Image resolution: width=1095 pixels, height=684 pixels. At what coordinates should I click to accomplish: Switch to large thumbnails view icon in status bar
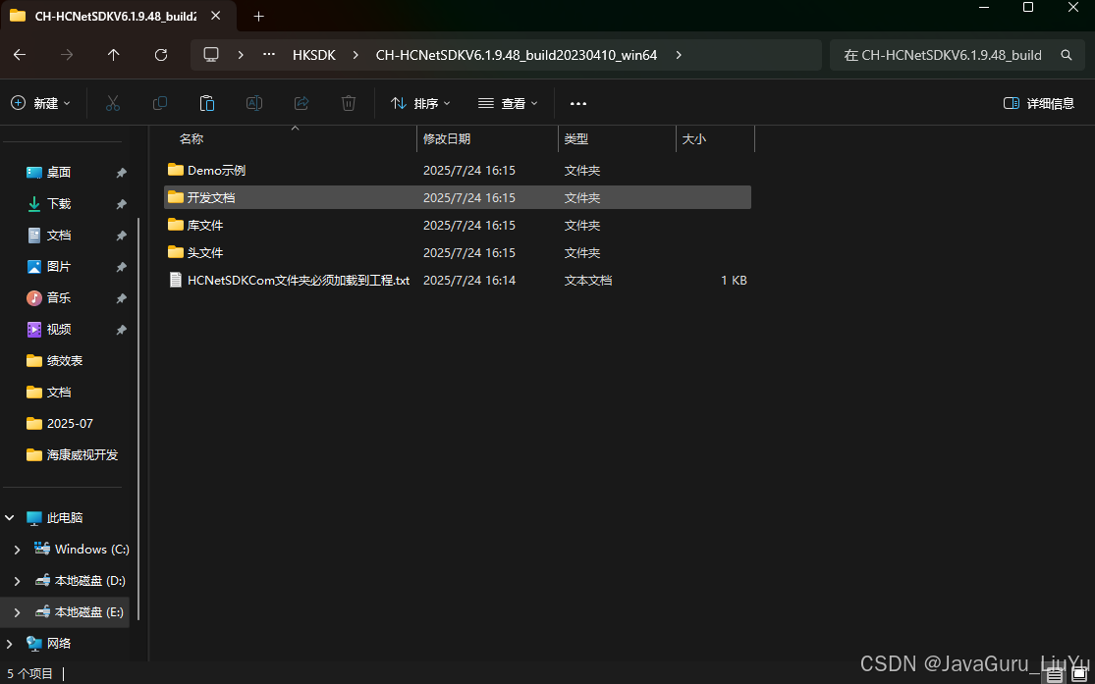pyautogui.click(x=1079, y=675)
